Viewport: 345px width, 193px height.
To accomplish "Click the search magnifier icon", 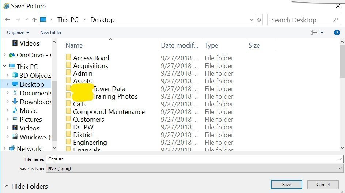I will tap(335, 20).
